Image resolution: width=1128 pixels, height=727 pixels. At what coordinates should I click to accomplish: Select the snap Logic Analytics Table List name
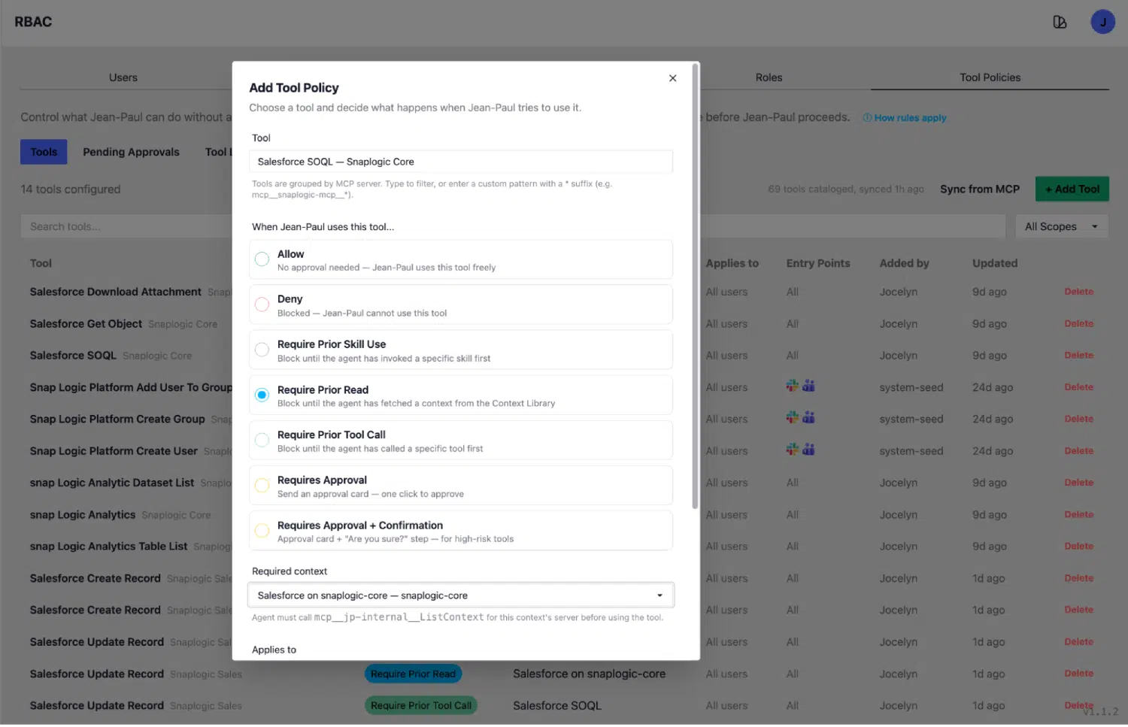click(109, 547)
